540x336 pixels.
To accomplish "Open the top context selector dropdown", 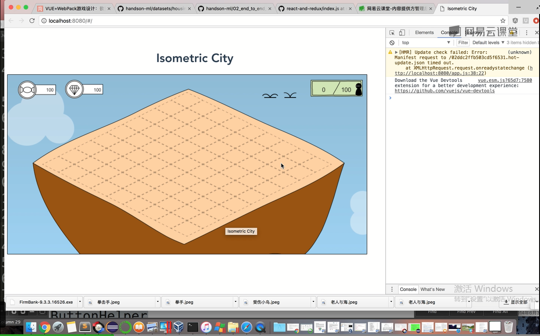I will (x=425, y=43).
